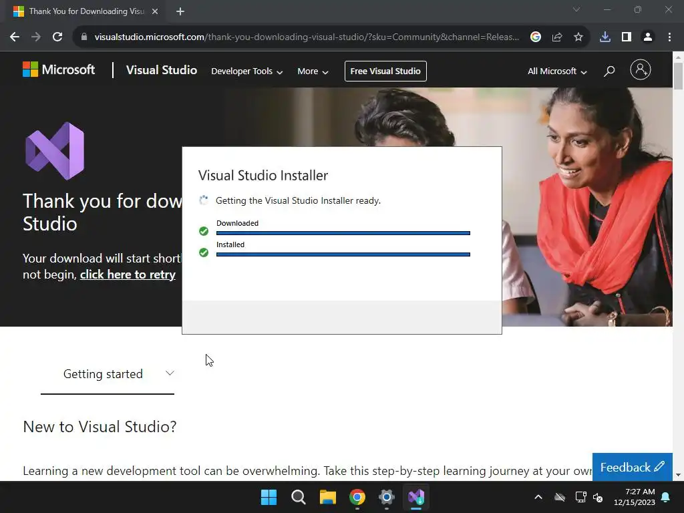The image size is (684, 513).
Task: Click 'Getting the Visual Studio Installer ready.' text
Action: tap(299, 200)
